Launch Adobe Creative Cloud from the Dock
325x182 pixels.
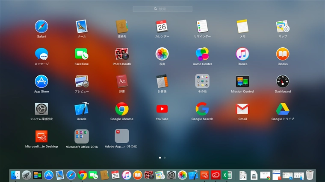click(x=216, y=175)
